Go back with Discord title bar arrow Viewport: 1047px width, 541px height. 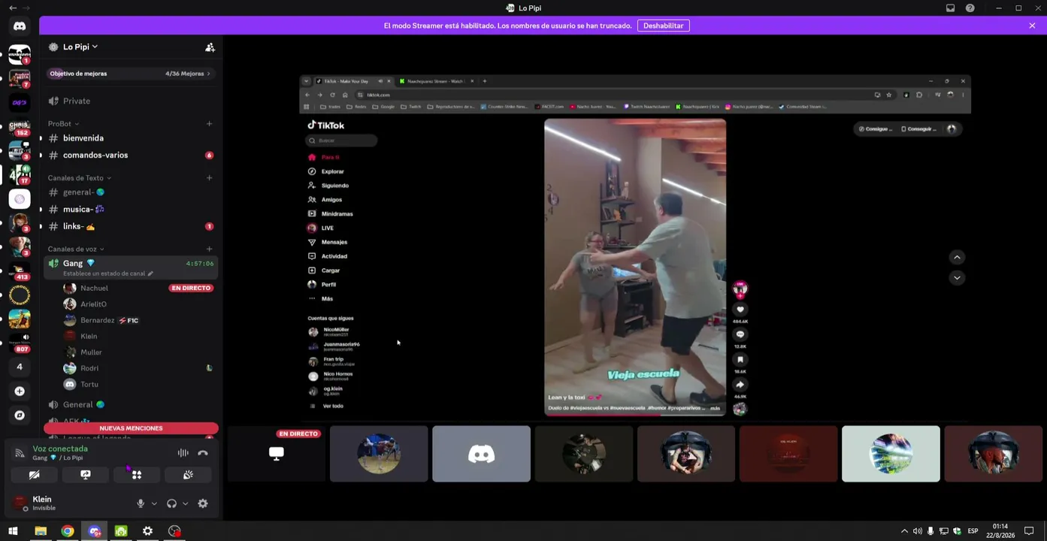coord(12,8)
